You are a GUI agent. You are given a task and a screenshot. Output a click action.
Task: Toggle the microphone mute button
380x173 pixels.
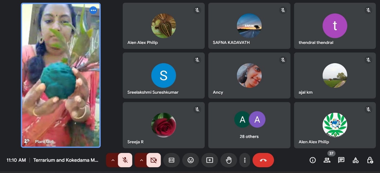(125, 160)
